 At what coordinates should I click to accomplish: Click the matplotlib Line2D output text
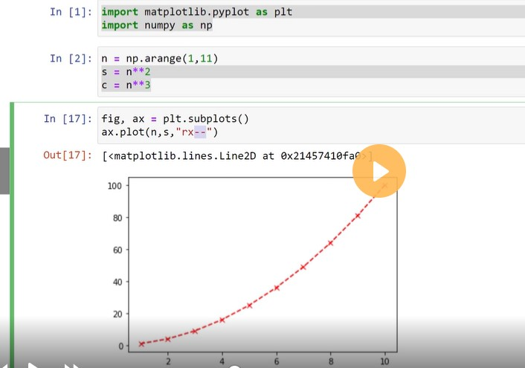coord(231,156)
